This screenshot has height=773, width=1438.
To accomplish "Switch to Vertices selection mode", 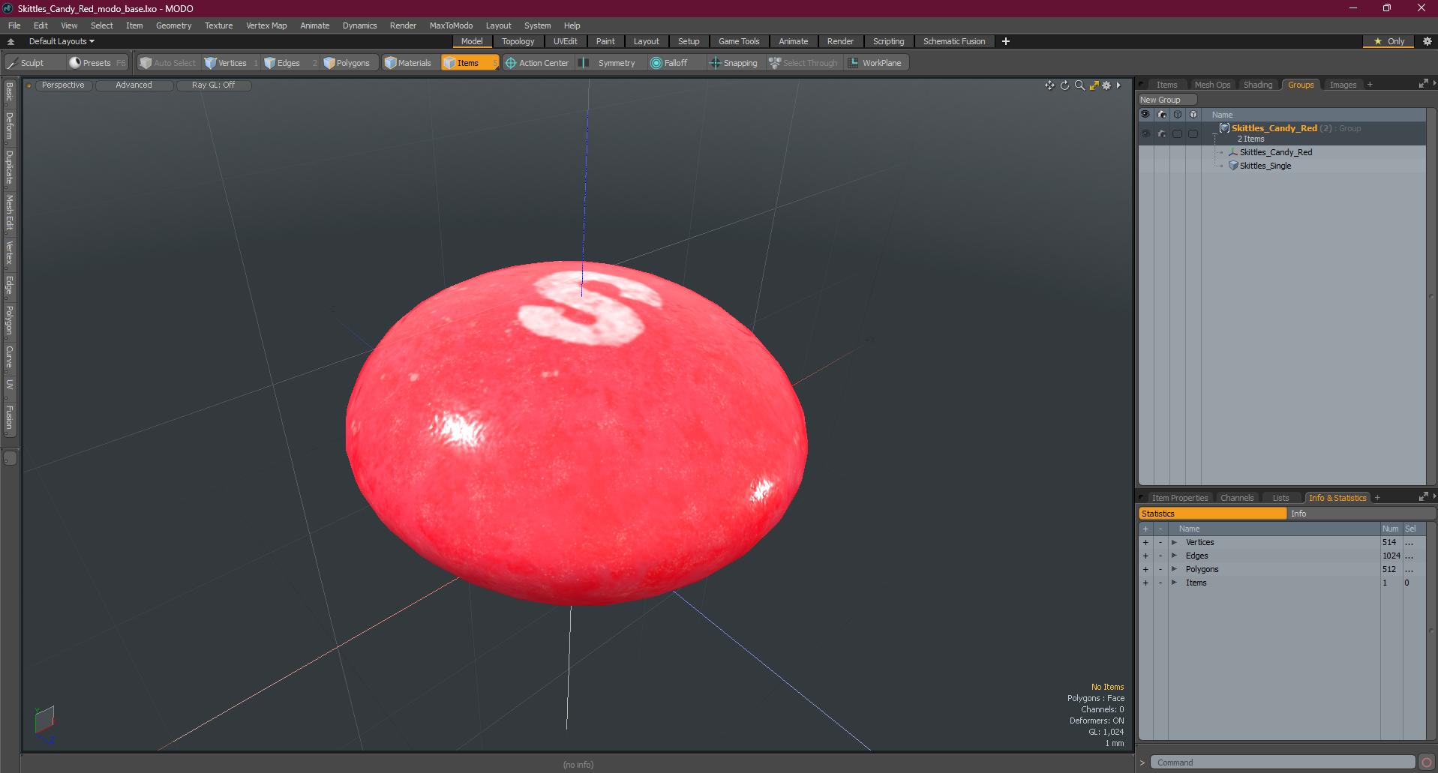I will coord(231,63).
